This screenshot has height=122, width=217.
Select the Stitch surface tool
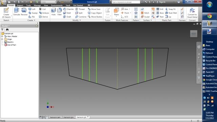[145, 13]
